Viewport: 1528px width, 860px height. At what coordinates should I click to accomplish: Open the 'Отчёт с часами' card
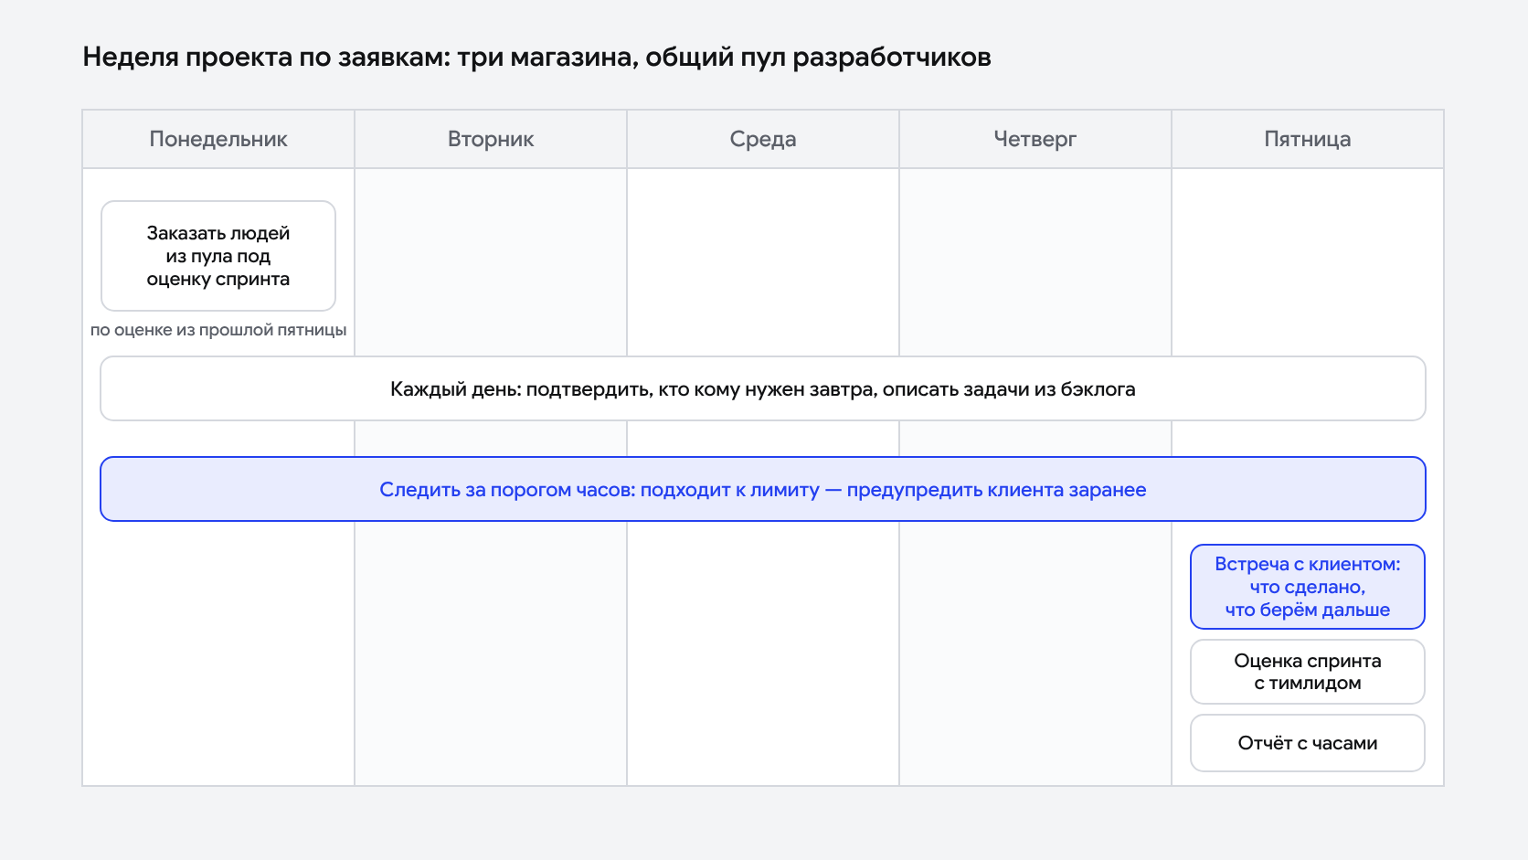click(1308, 743)
